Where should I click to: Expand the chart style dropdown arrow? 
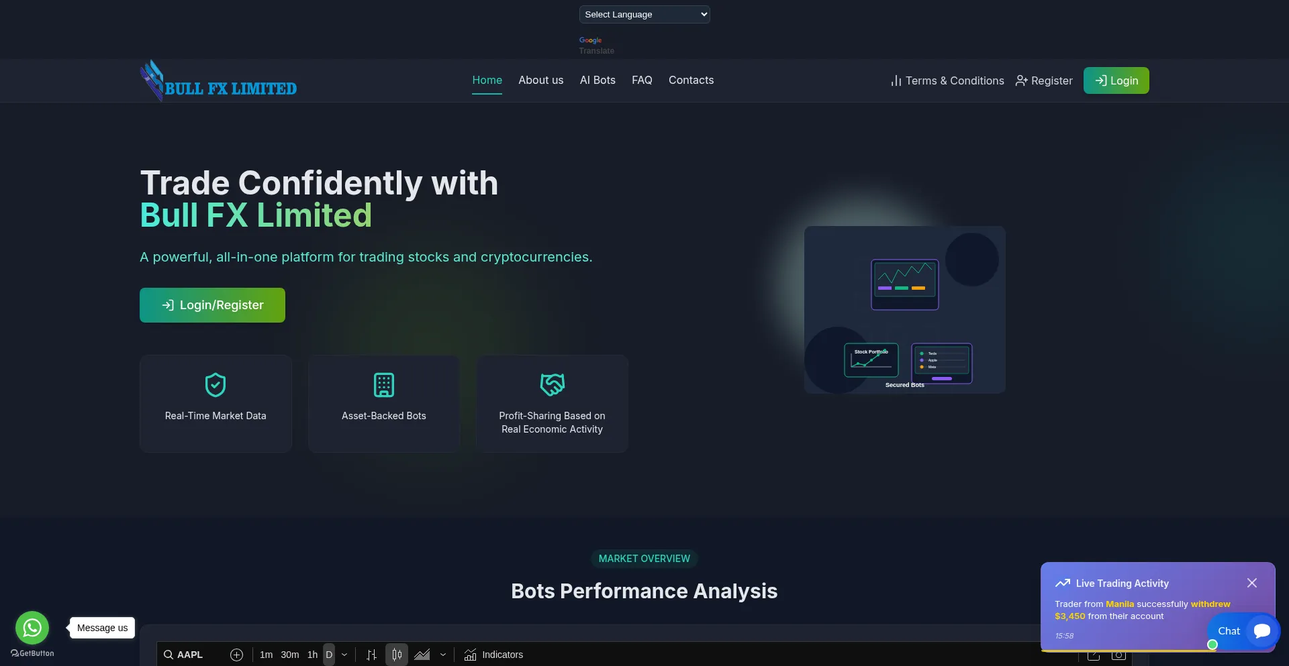[x=443, y=655]
